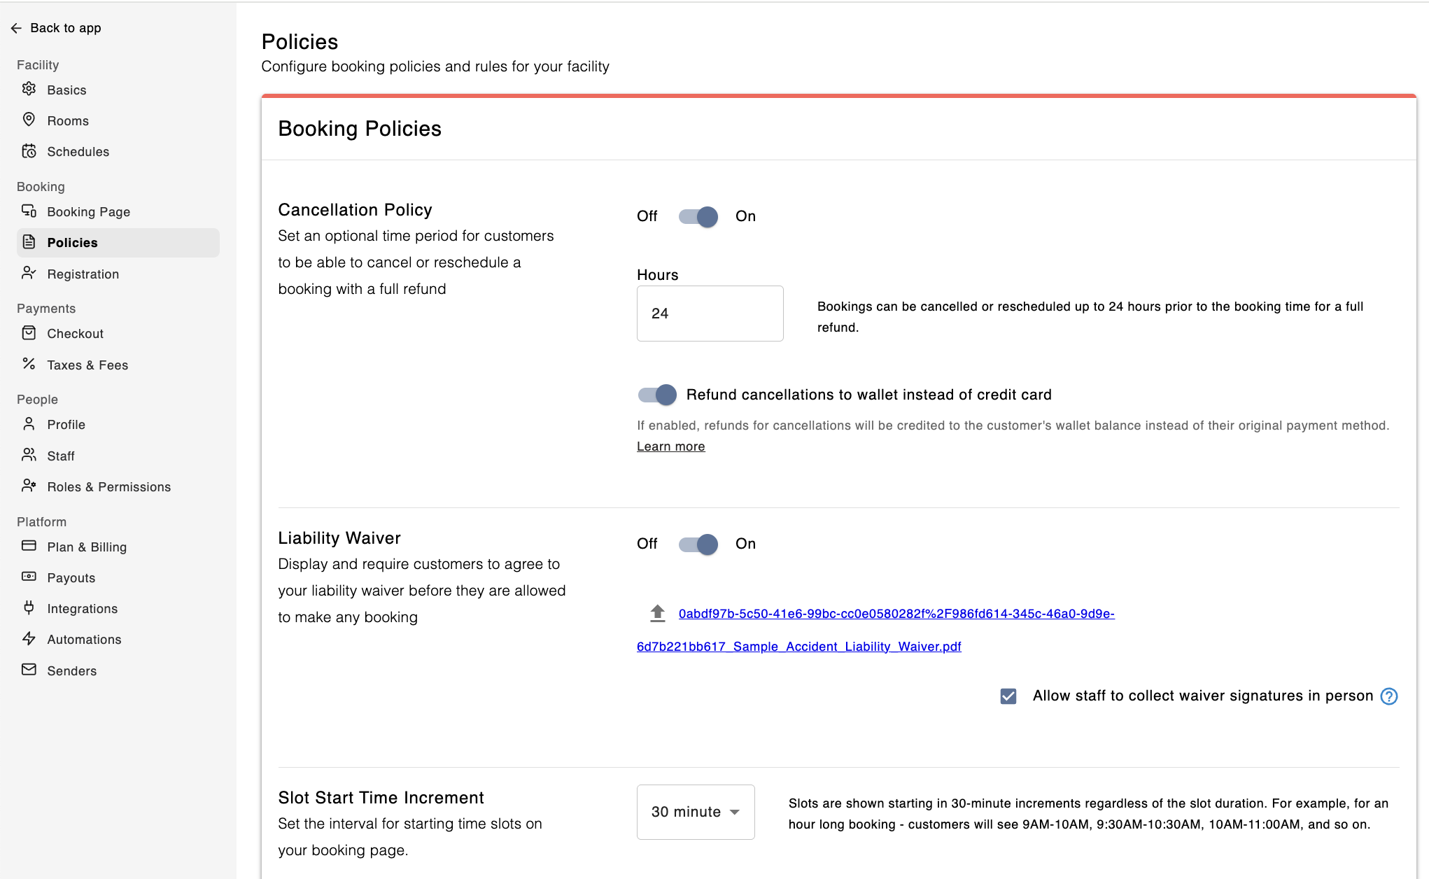Click the Schedules calendar icon
Screen dimensions: 1429x879
pyautogui.click(x=29, y=151)
